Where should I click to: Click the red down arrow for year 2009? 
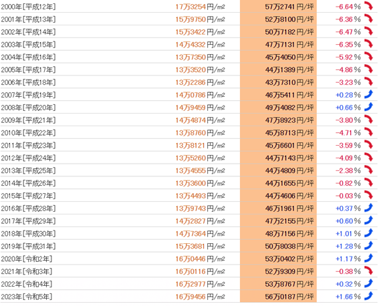point(368,120)
